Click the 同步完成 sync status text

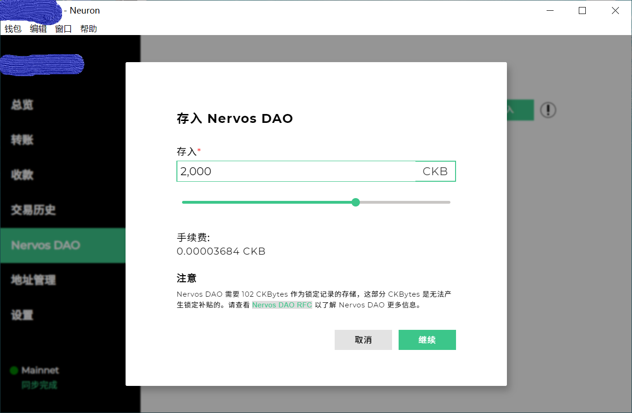pyautogui.click(x=39, y=385)
